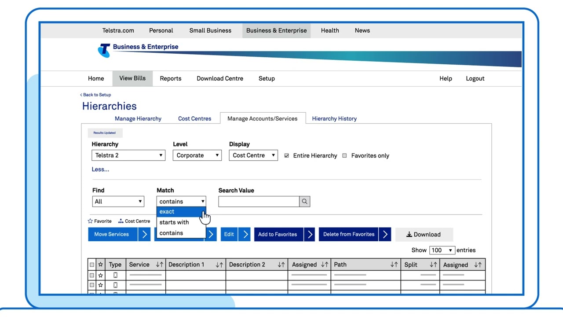Sort table by Service column arrows
The image size is (563, 317).
click(x=159, y=265)
